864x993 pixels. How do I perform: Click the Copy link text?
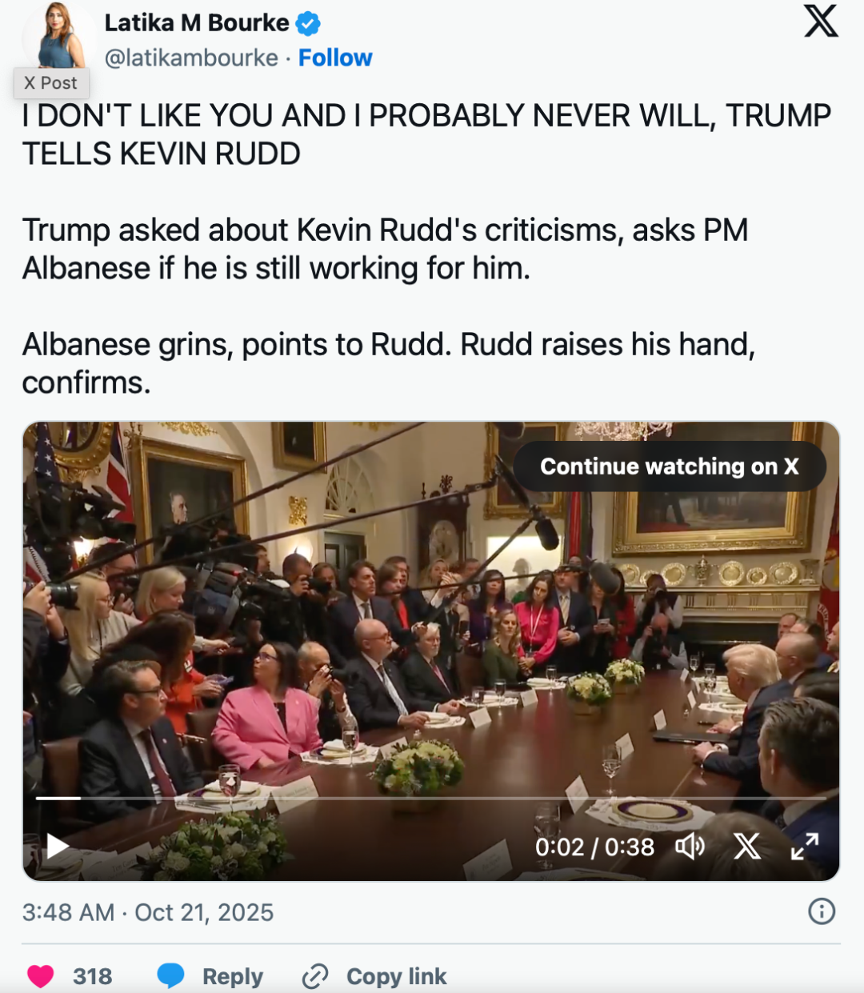(x=397, y=976)
